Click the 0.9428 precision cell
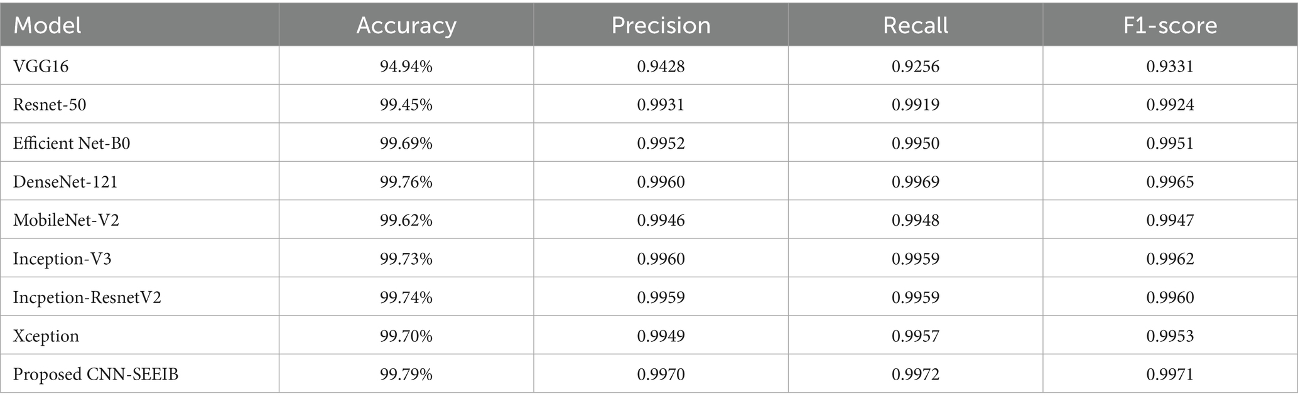Screen dimensions: 1298x404 click(661, 66)
